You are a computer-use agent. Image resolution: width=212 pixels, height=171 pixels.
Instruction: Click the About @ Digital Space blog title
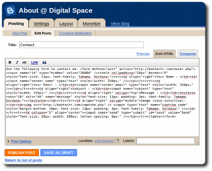coord(56,10)
